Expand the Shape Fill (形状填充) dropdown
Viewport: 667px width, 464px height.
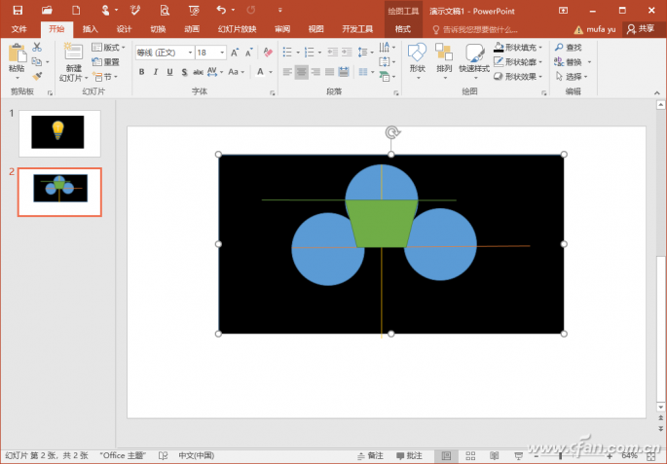coord(540,47)
